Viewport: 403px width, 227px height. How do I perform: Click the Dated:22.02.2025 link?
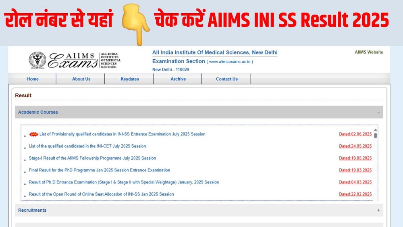click(x=355, y=194)
